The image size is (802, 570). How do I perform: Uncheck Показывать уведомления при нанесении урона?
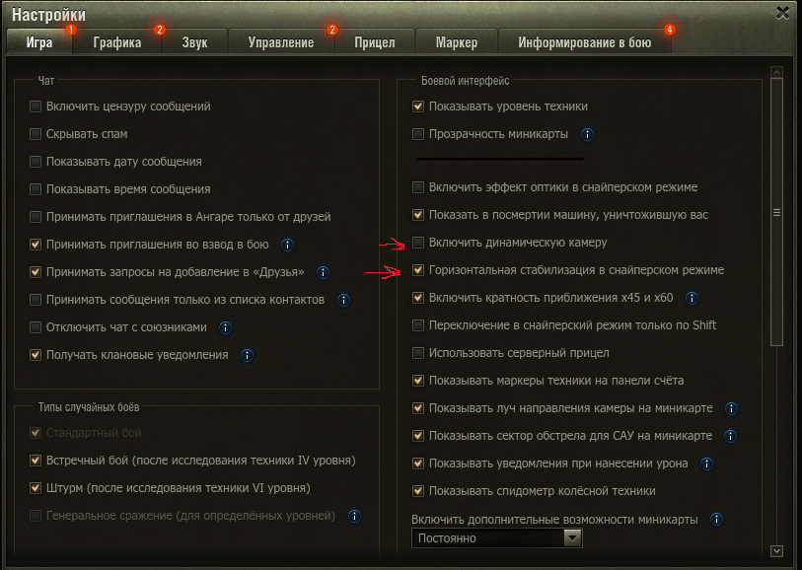[x=418, y=463]
